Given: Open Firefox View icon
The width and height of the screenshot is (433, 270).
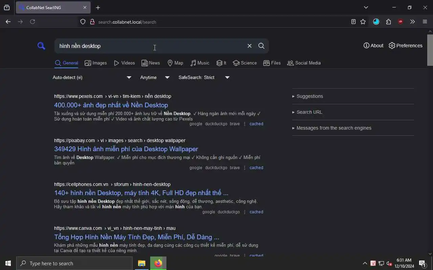Looking at the screenshot, I should coord(7,7).
